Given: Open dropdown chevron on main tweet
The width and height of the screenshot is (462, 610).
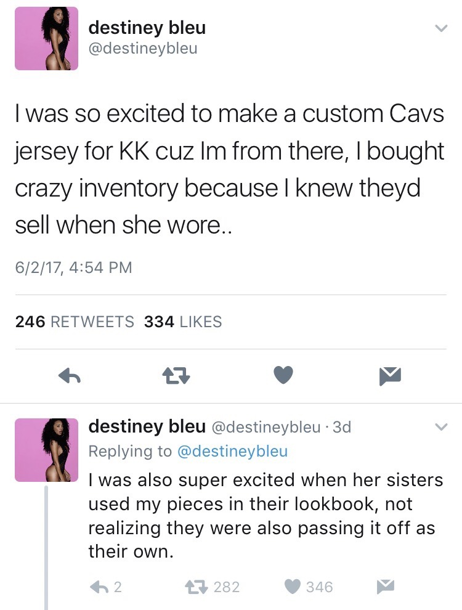Looking at the screenshot, I should 440,28.
